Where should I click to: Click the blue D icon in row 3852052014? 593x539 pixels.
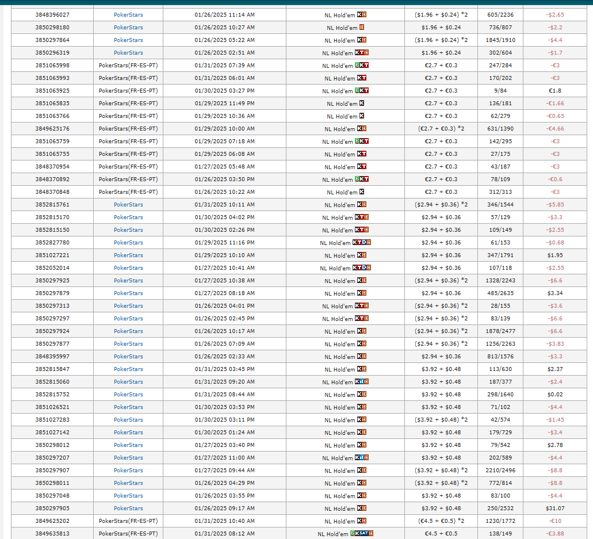pyautogui.click(x=364, y=267)
